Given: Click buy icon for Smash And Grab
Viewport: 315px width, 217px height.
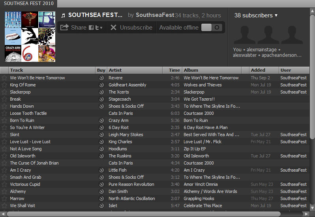Looking at the screenshot, I should (x=101, y=177).
